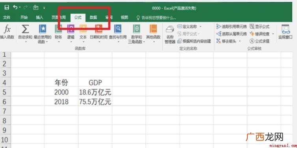Click the 公式求值 icon
297x148 pixels.
[x=252, y=41]
